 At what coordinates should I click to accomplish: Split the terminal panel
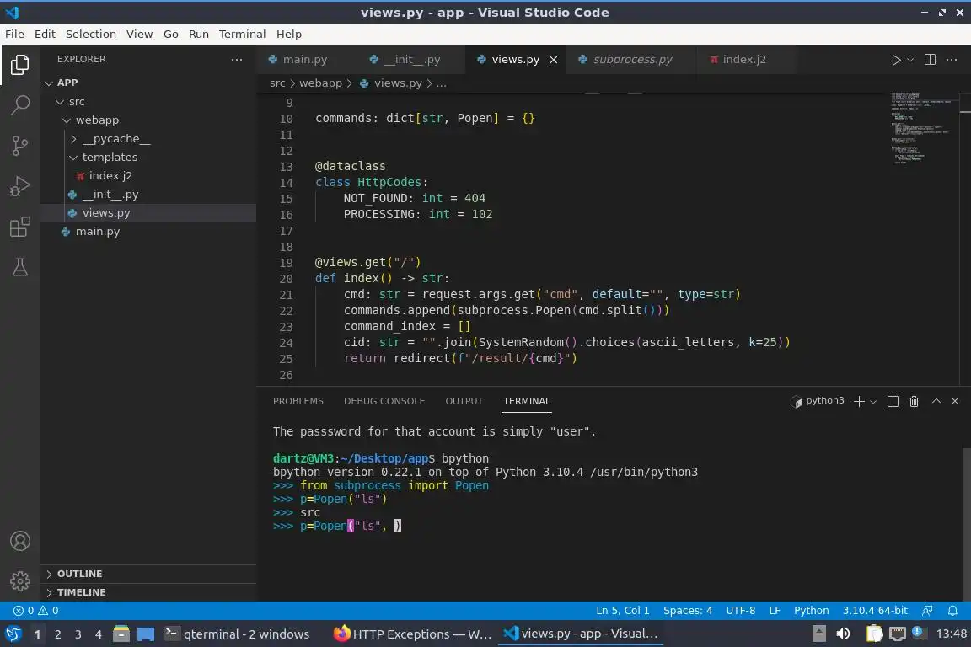click(x=893, y=401)
